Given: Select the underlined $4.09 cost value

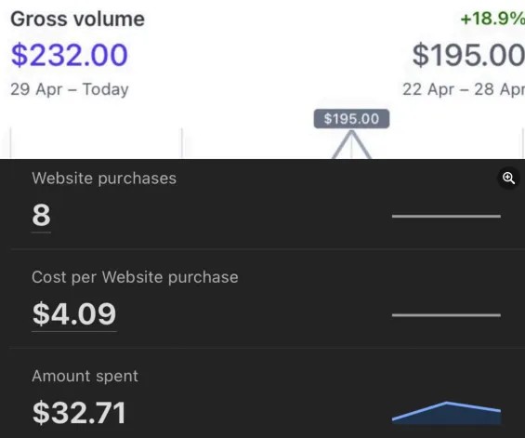Looking at the screenshot, I should coord(74,314).
